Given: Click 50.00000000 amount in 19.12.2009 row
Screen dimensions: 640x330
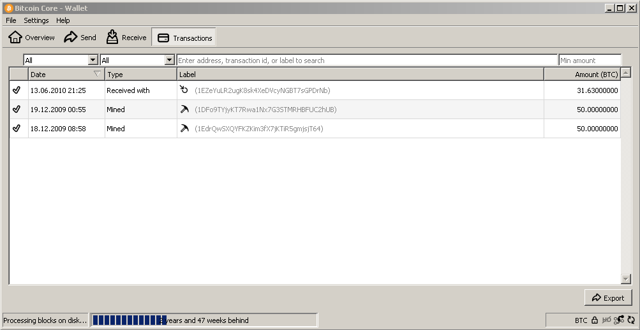Looking at the screenshot, I should [582, 110].
